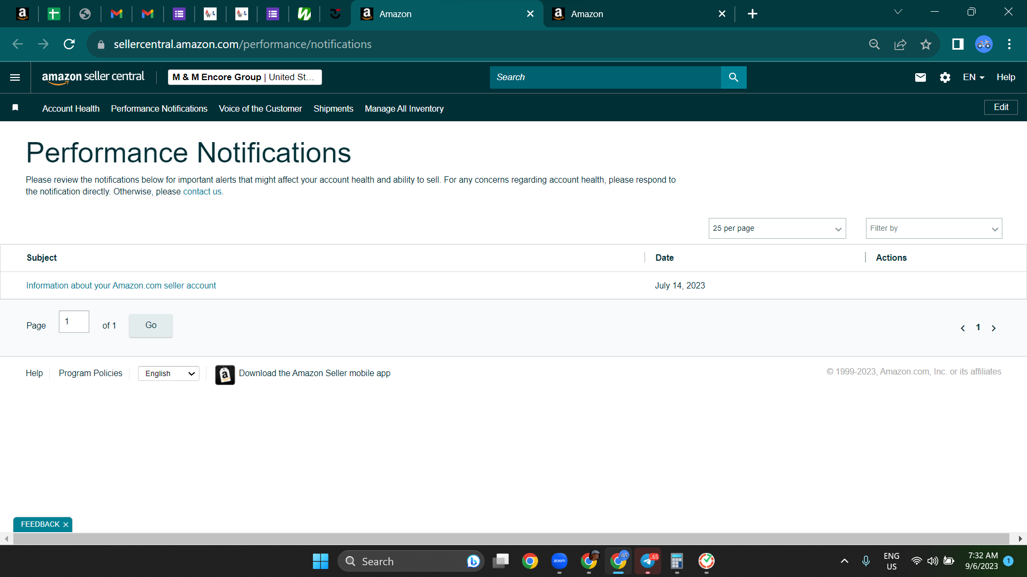
Task: Open the taskbar clock showing 7:32 AM
Action: pyautogui.click(x=983, y=561)
